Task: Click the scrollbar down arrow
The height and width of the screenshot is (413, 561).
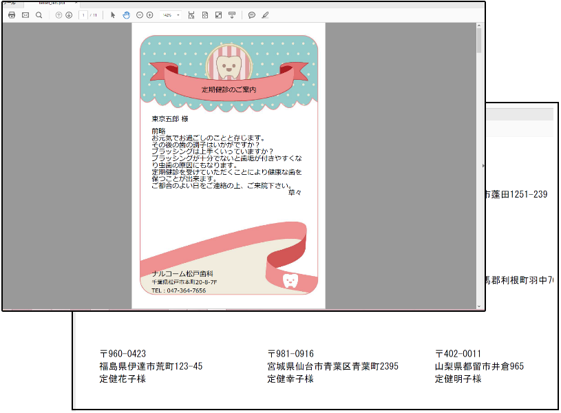Action: click(x=479, y=306)
